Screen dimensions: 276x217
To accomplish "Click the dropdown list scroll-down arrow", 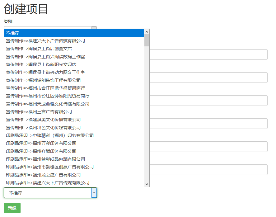I will coord(147,184).
